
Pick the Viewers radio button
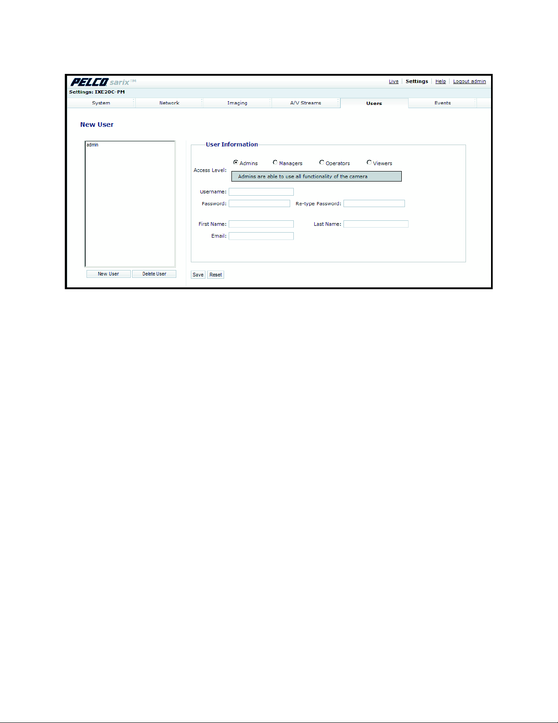tap(369, 162)
